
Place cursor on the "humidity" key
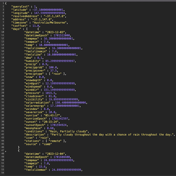coord(34,61)
